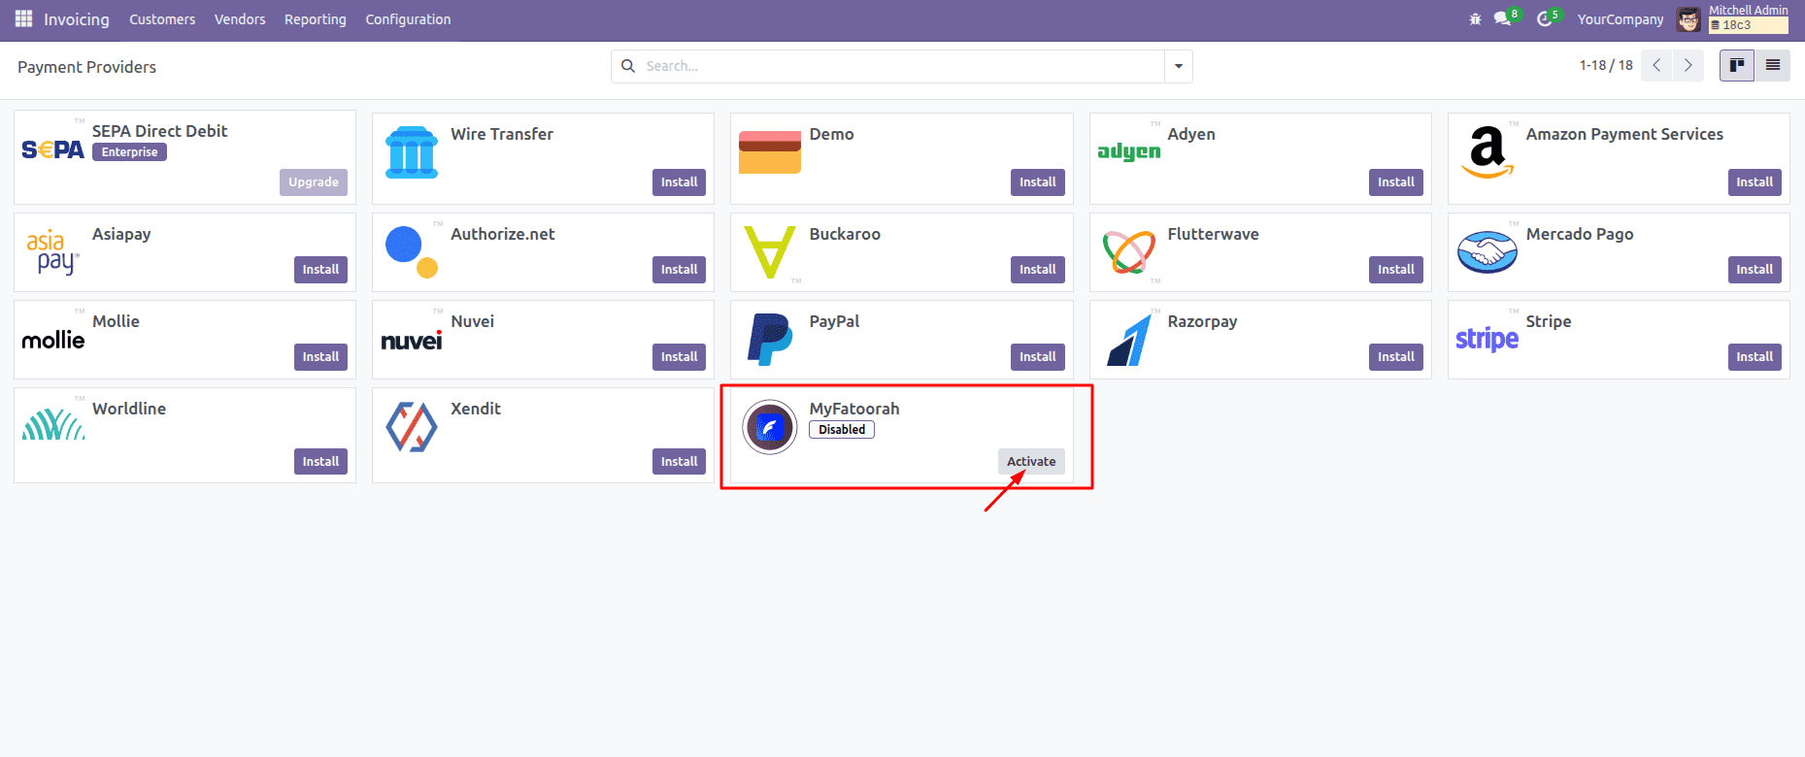Screen dimensions: 1805x757
Task: Install the Xendit provider
Action: [680, 462]
